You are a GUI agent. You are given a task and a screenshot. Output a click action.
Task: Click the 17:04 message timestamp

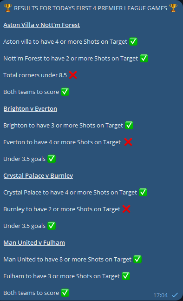tap(161, 295)
